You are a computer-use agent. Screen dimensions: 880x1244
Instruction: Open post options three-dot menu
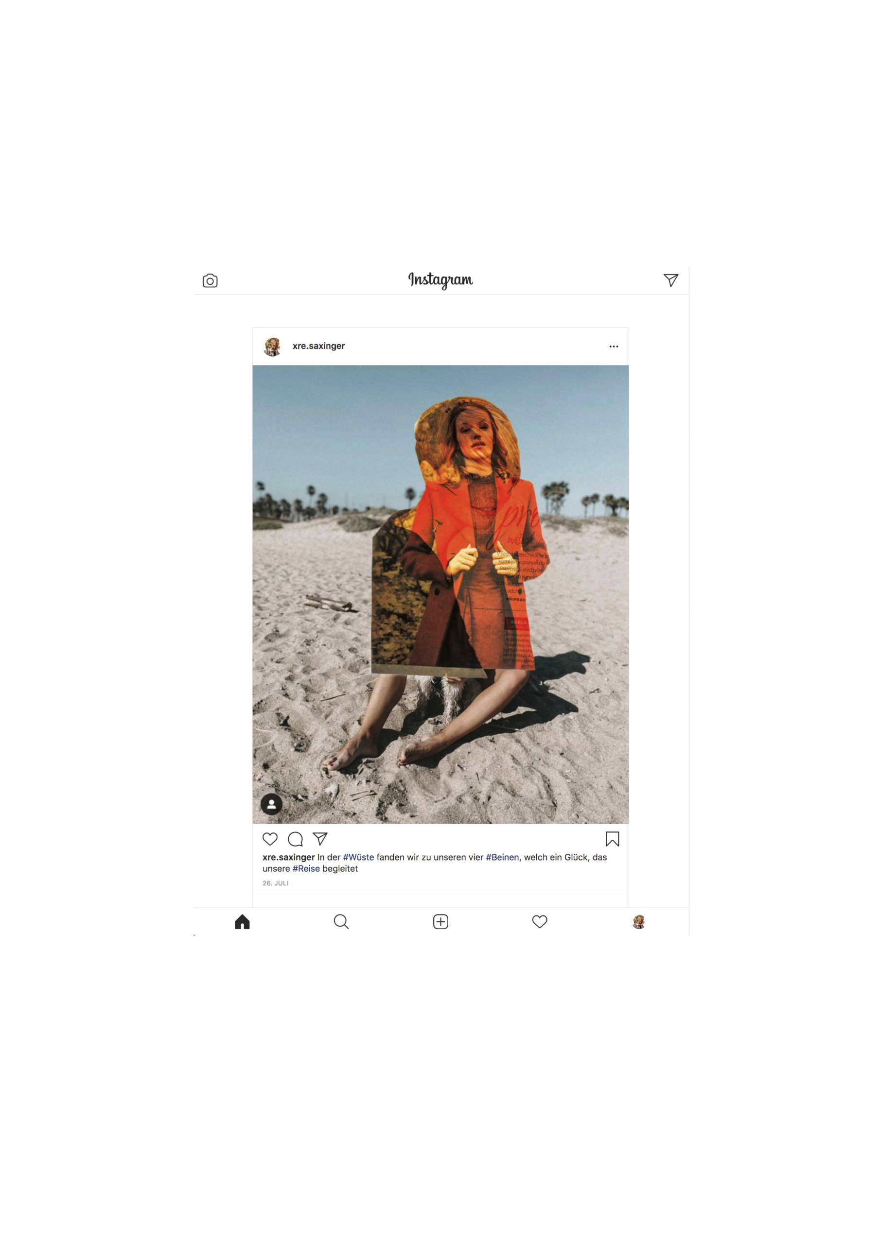(613, 346)
